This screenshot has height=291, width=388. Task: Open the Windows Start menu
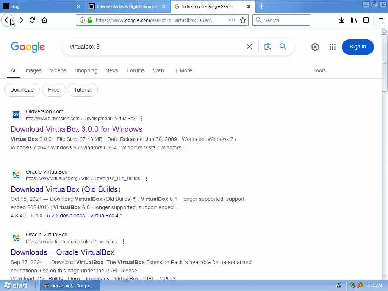coord(16,286)
